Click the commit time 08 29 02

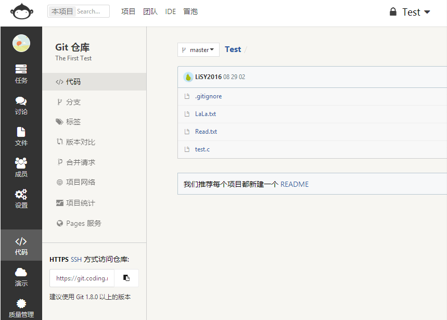coord(234,77)
